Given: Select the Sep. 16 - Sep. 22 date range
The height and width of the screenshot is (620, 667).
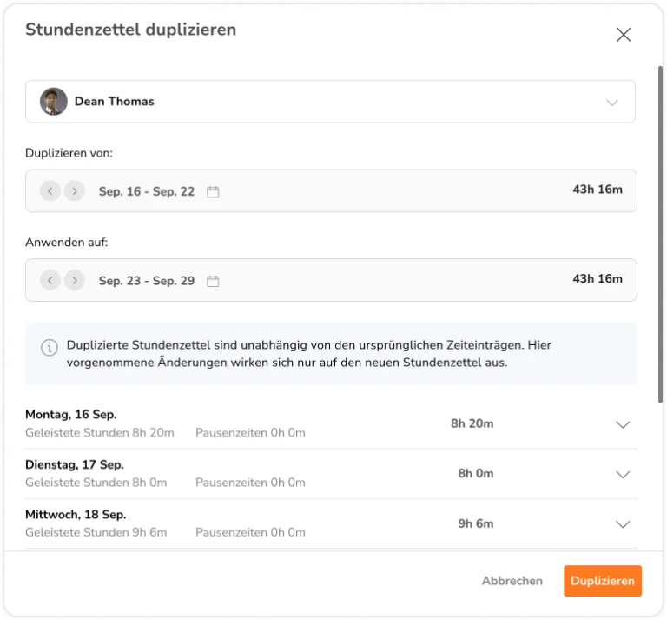Looking at the screenshot, I should (147, 191).
